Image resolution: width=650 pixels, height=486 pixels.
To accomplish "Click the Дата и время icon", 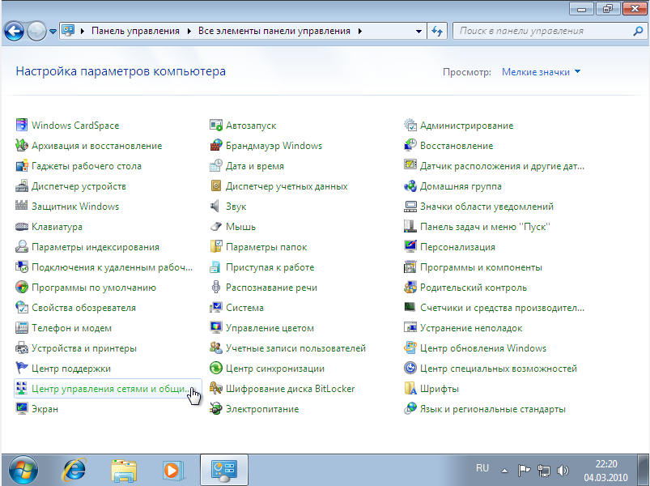I will coord(216,165).
